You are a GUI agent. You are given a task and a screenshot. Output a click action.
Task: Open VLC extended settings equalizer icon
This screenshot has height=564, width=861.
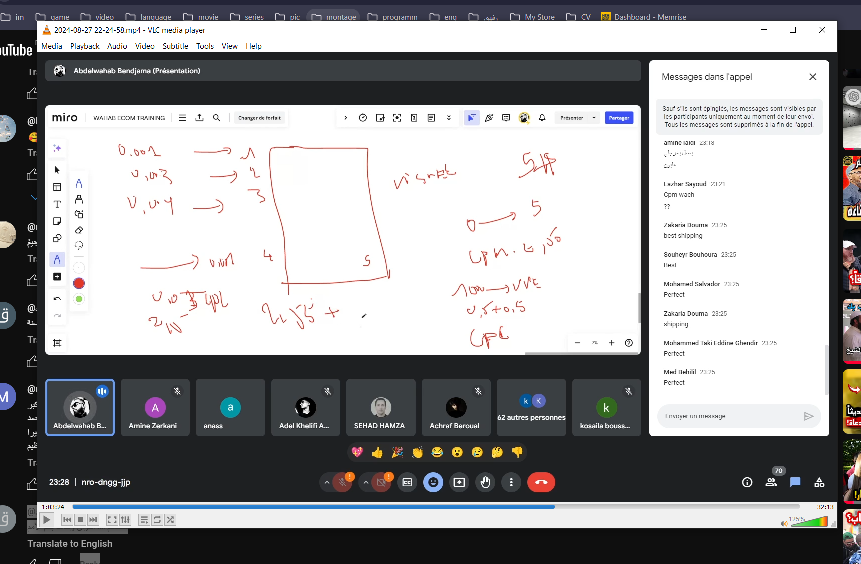coord(125,520)
